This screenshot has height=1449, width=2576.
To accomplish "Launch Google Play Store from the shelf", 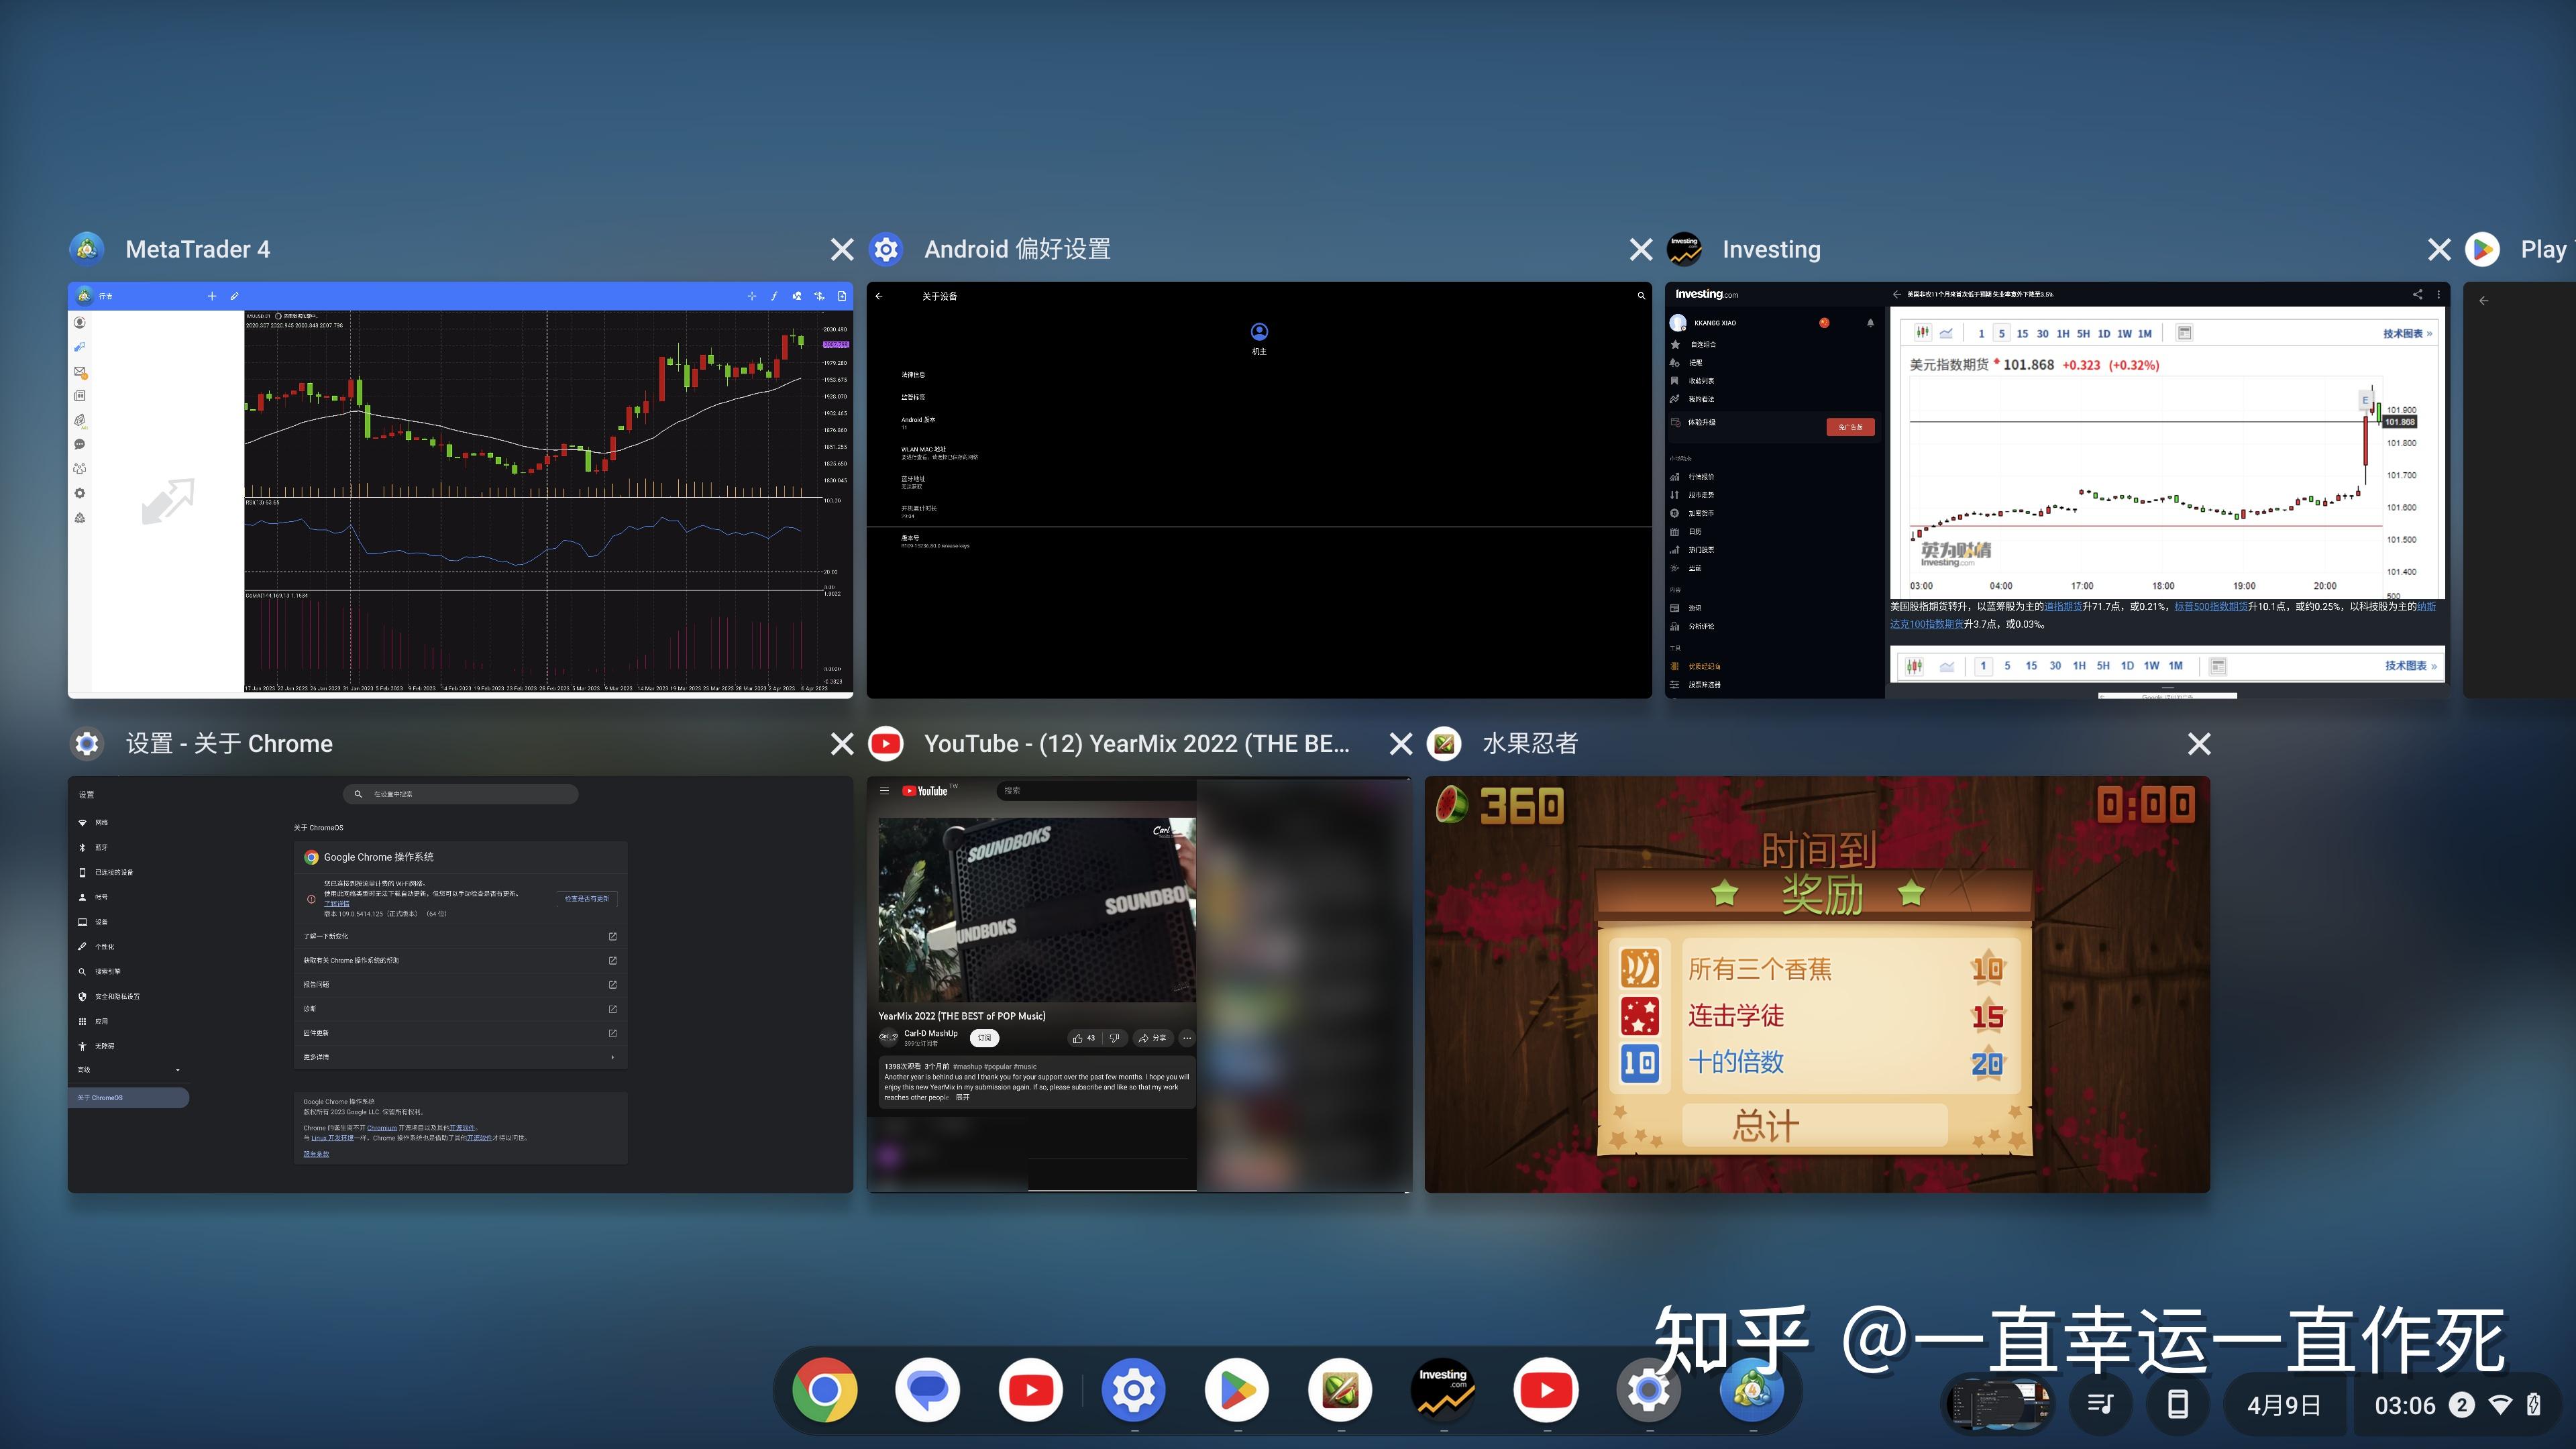I will [x=1237, y=1389].
